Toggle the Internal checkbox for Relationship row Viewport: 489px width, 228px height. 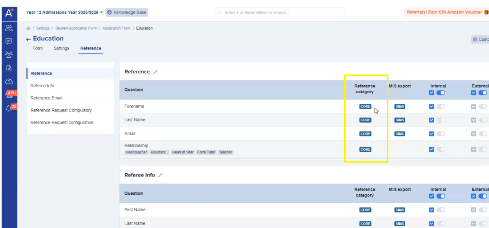(432, 149)
